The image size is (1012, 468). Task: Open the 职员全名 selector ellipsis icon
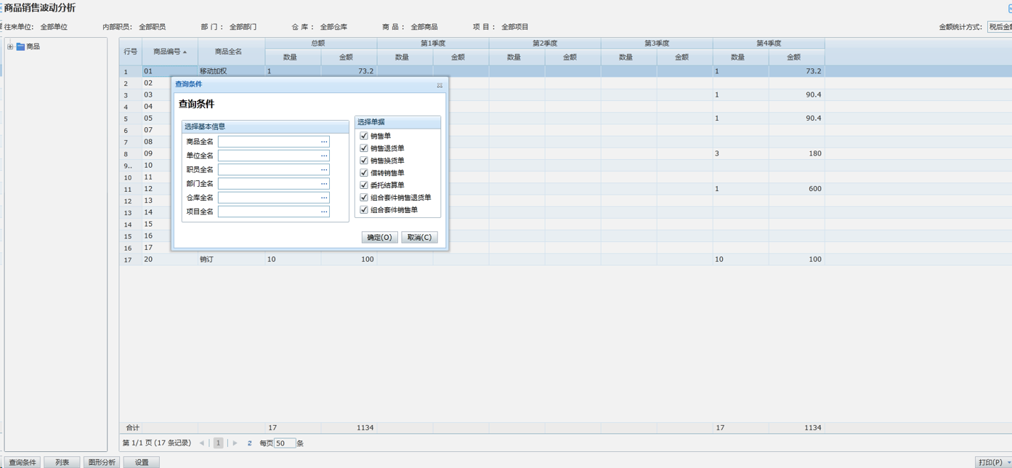click(x=324, y=169)
